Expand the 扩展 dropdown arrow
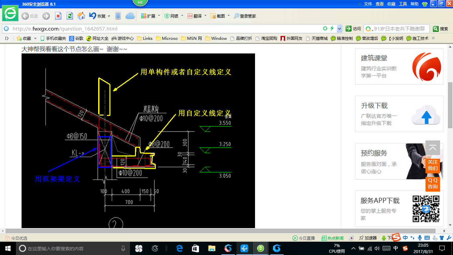Image resolution: width=453 pixels, height=255 pixels. pos(159,16)
